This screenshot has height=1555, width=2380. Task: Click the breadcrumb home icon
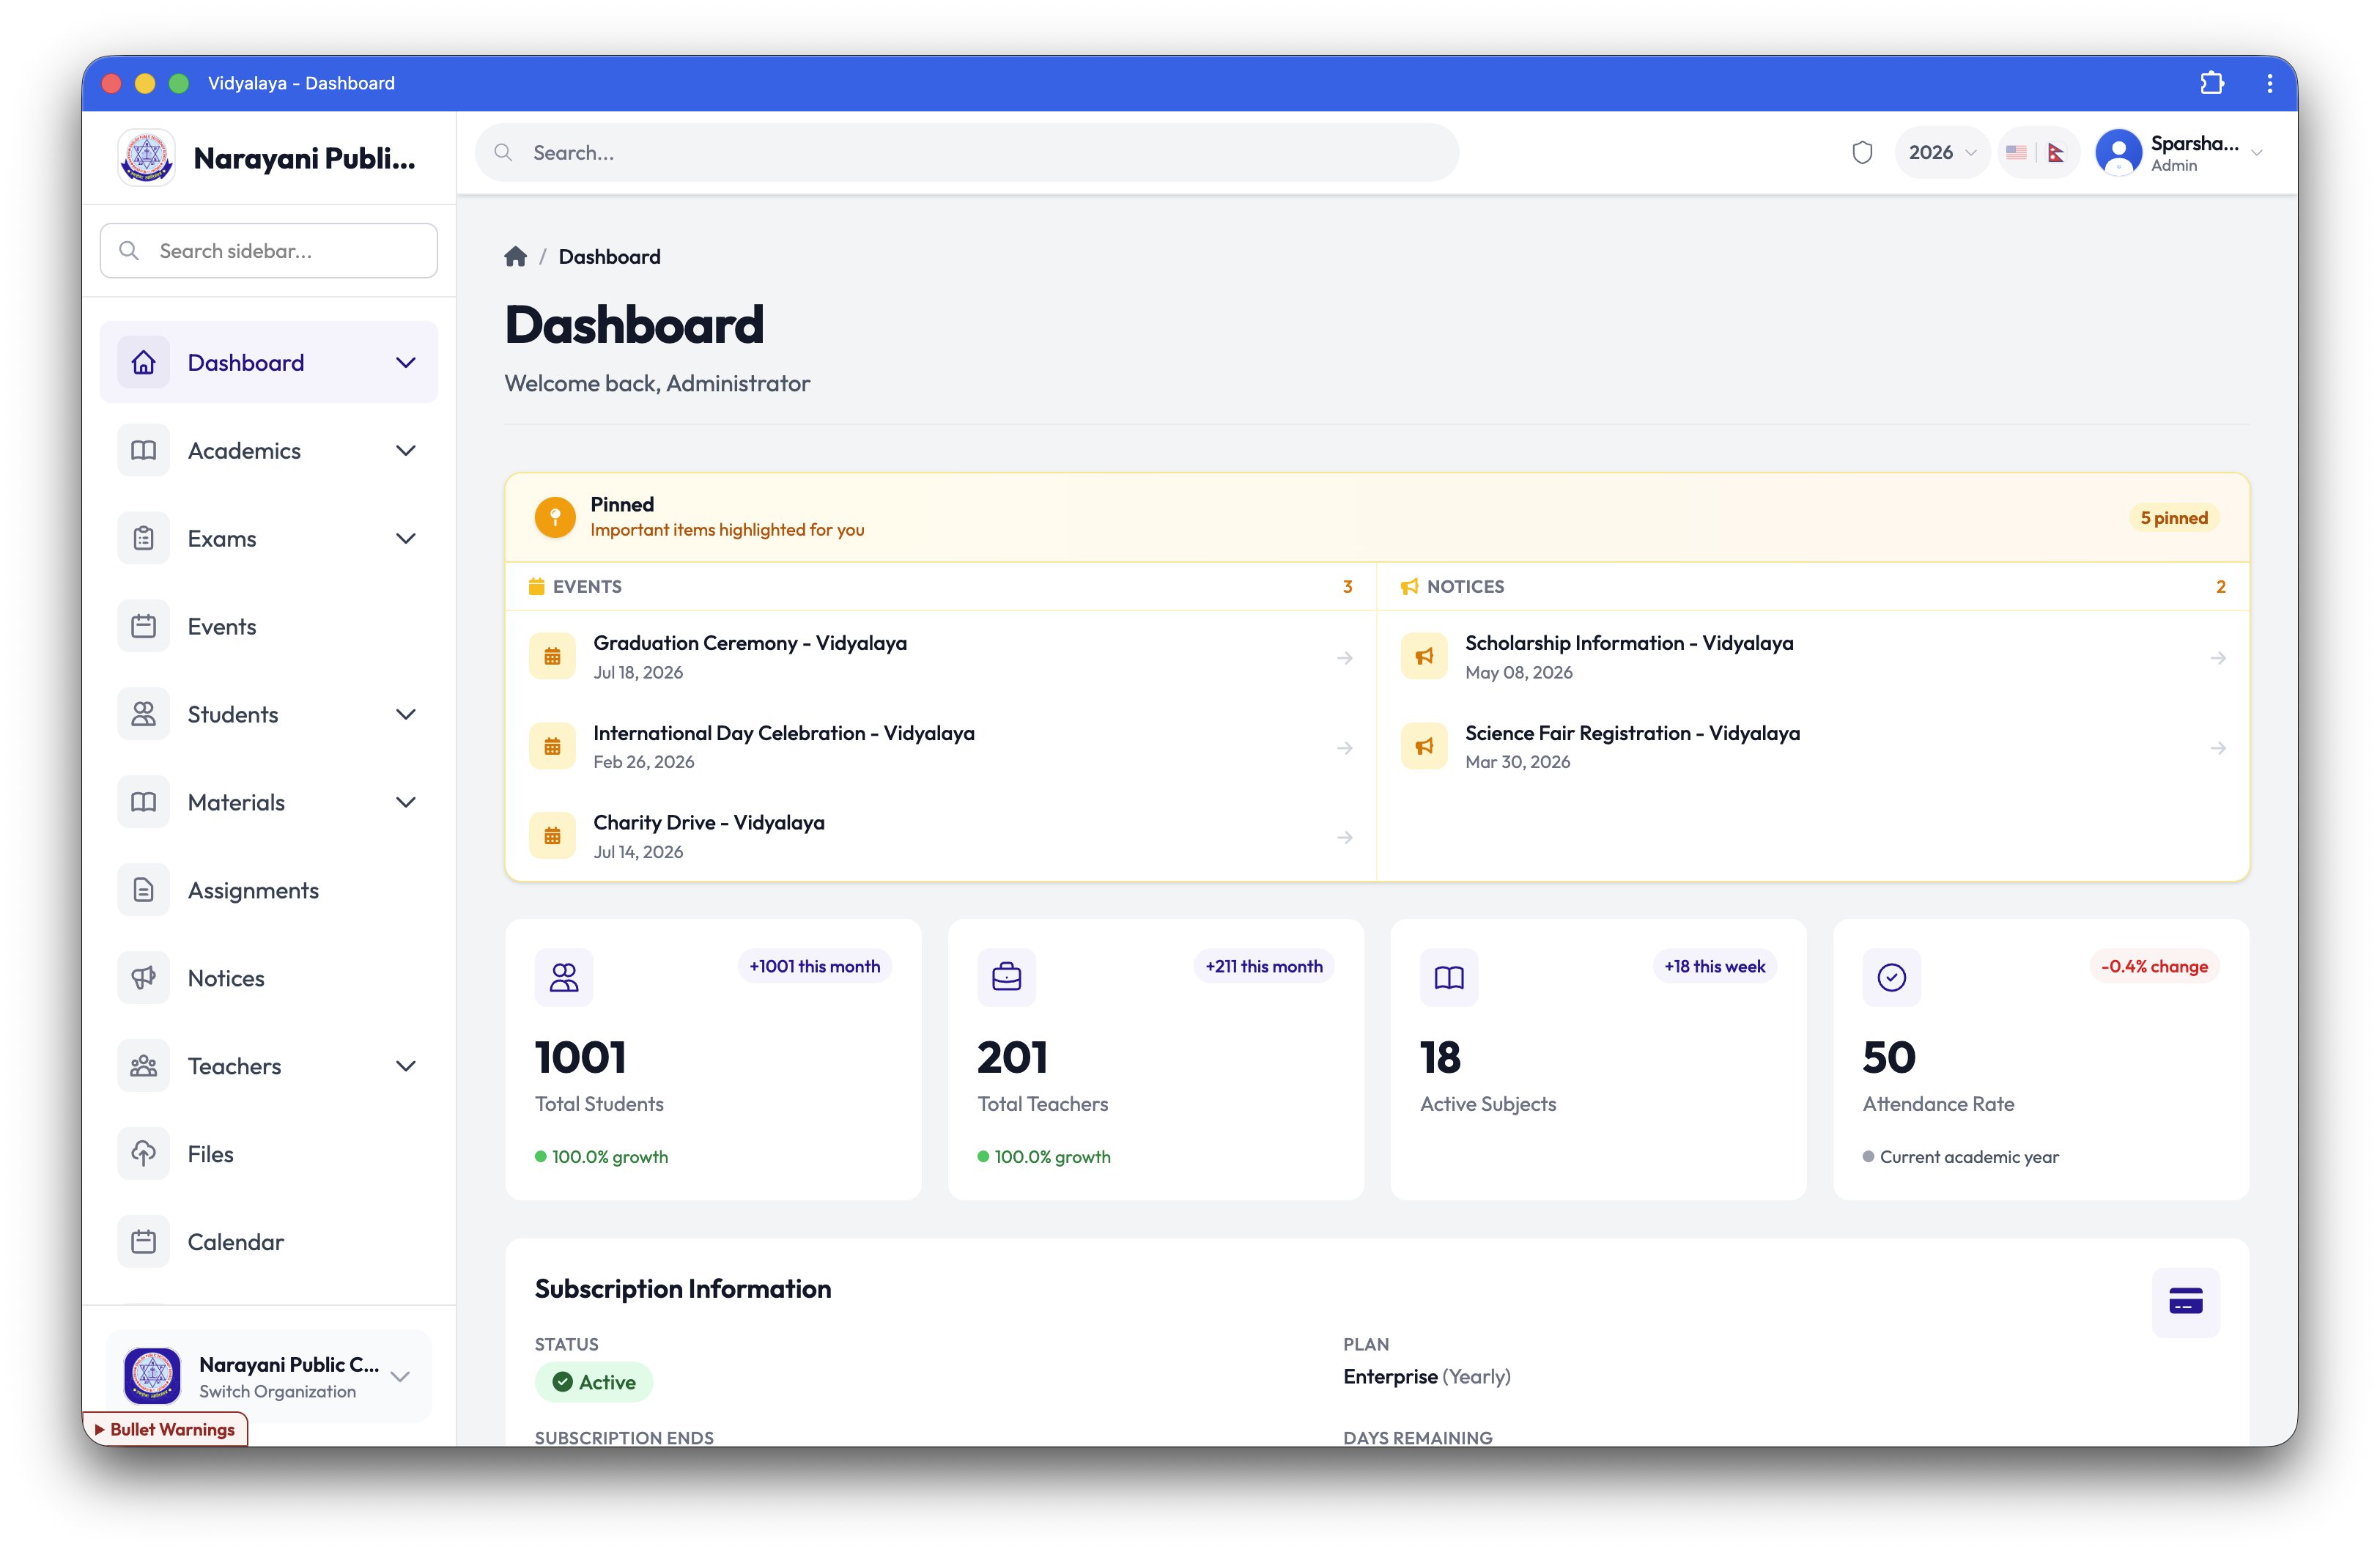pyautogui.click(x=515, y=257)
